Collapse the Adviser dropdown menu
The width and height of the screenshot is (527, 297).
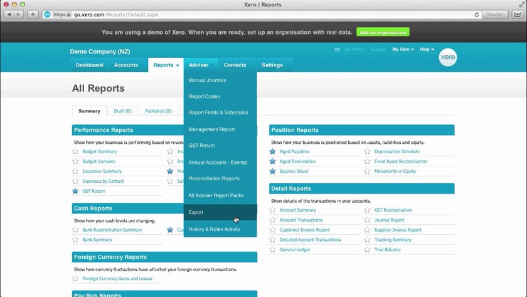[x=201, y=65]
